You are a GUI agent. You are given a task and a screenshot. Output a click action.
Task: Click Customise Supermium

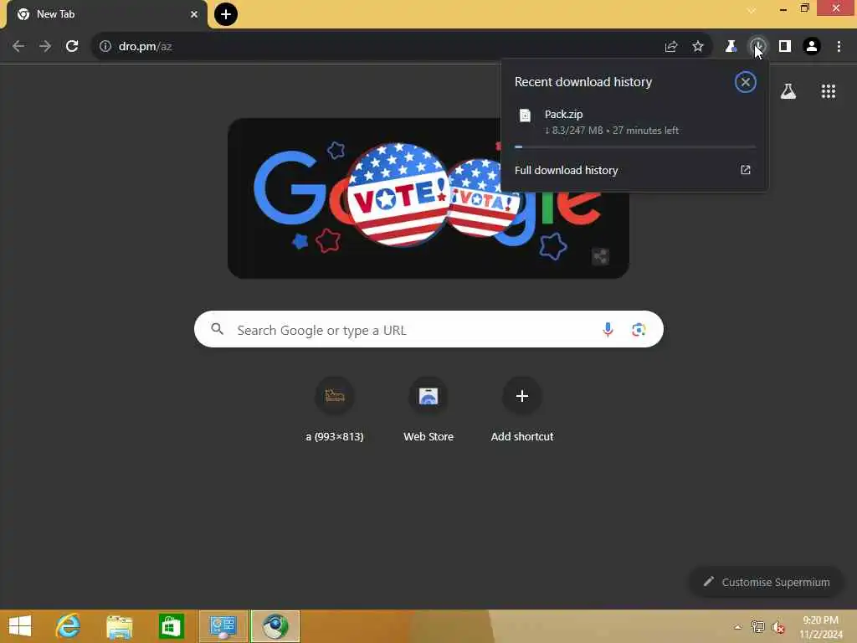767,583
